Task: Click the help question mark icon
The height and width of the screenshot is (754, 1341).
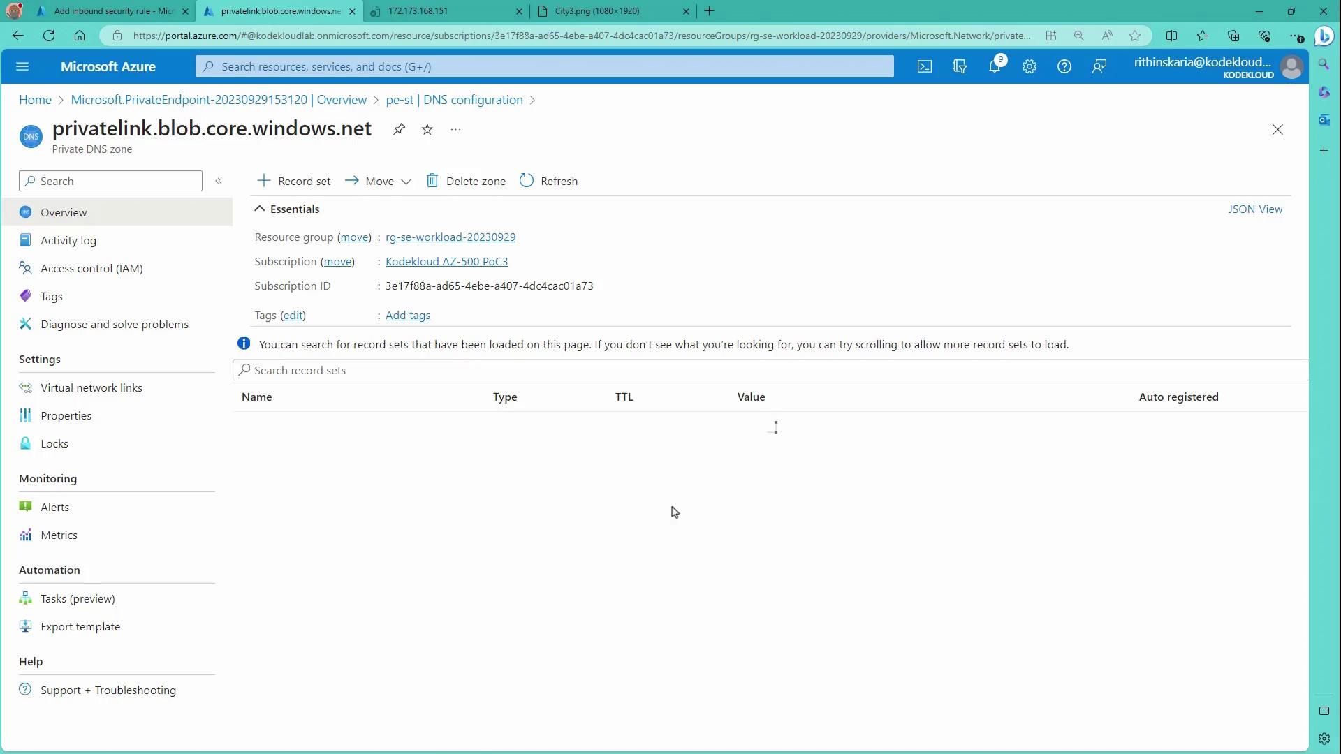Action: [1064, 67]
